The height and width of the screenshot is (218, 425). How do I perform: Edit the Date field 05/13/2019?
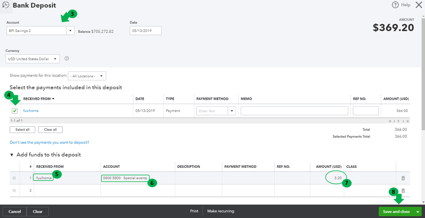click(x=145, y=31)
